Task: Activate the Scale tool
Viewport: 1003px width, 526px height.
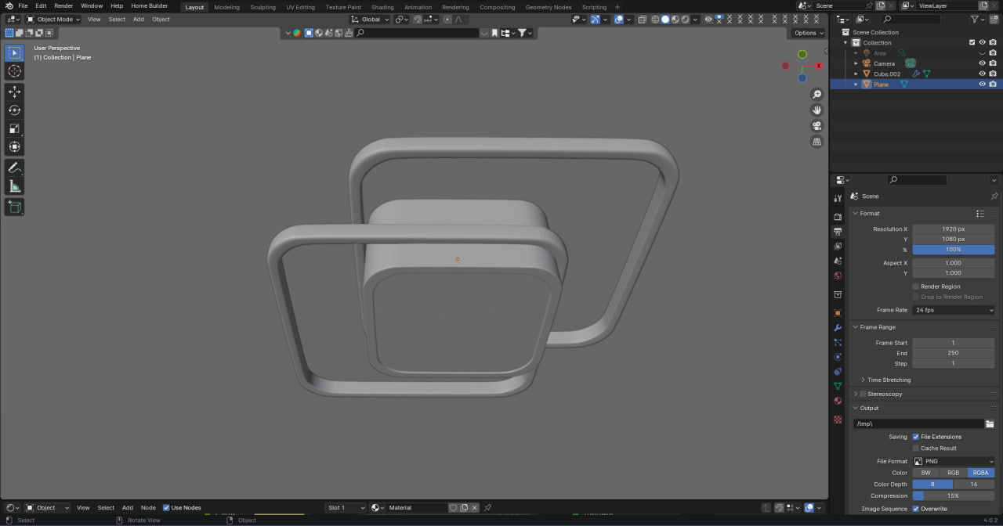Action: [x=14, y=128]
